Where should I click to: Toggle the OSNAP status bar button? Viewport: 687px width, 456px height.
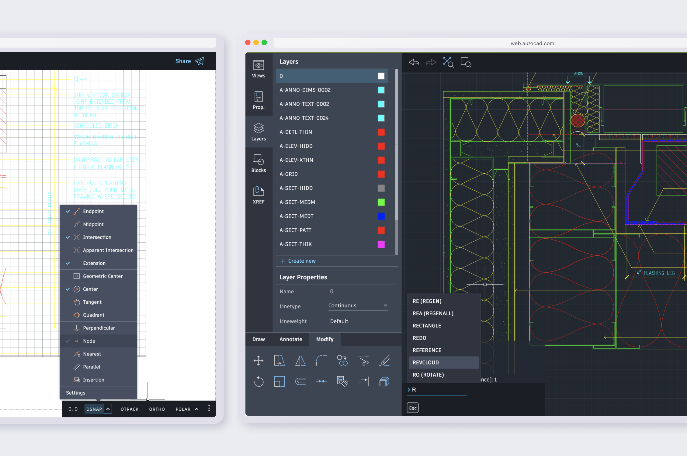point(94,409)
